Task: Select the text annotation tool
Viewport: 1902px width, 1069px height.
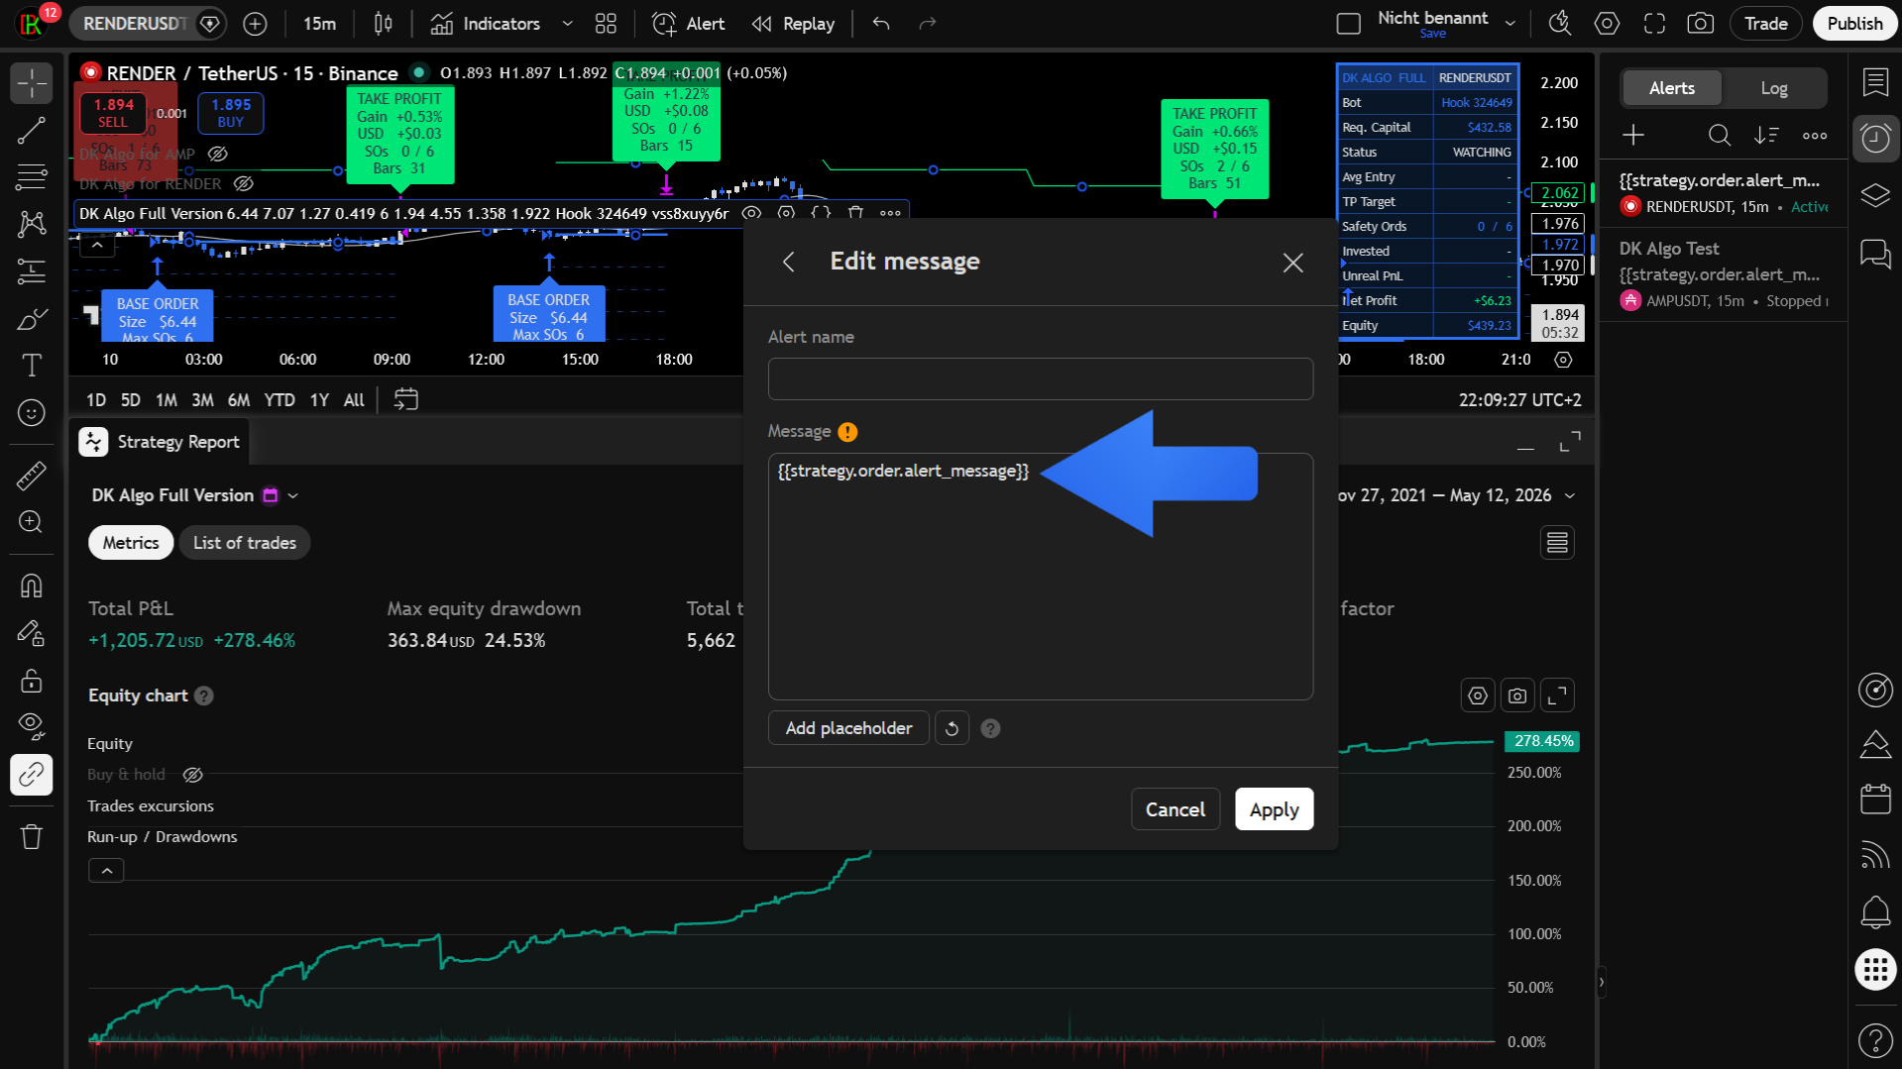Action: [x=32, y=365]
